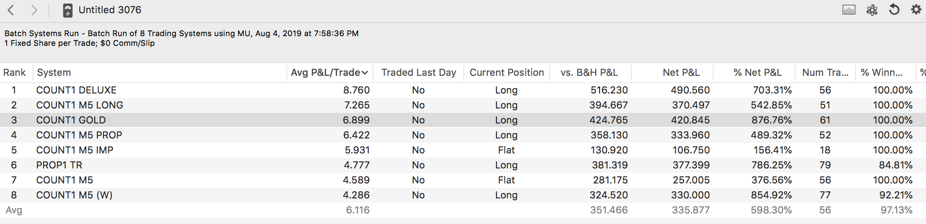
Task: Open the gear settings icon
Action: pos(916,10)
